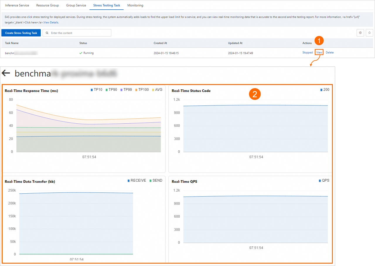Click the Created At column header

coord(160,43)
